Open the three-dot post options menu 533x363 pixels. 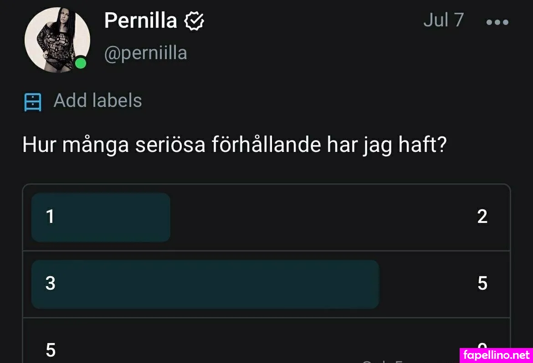(497, 22)
